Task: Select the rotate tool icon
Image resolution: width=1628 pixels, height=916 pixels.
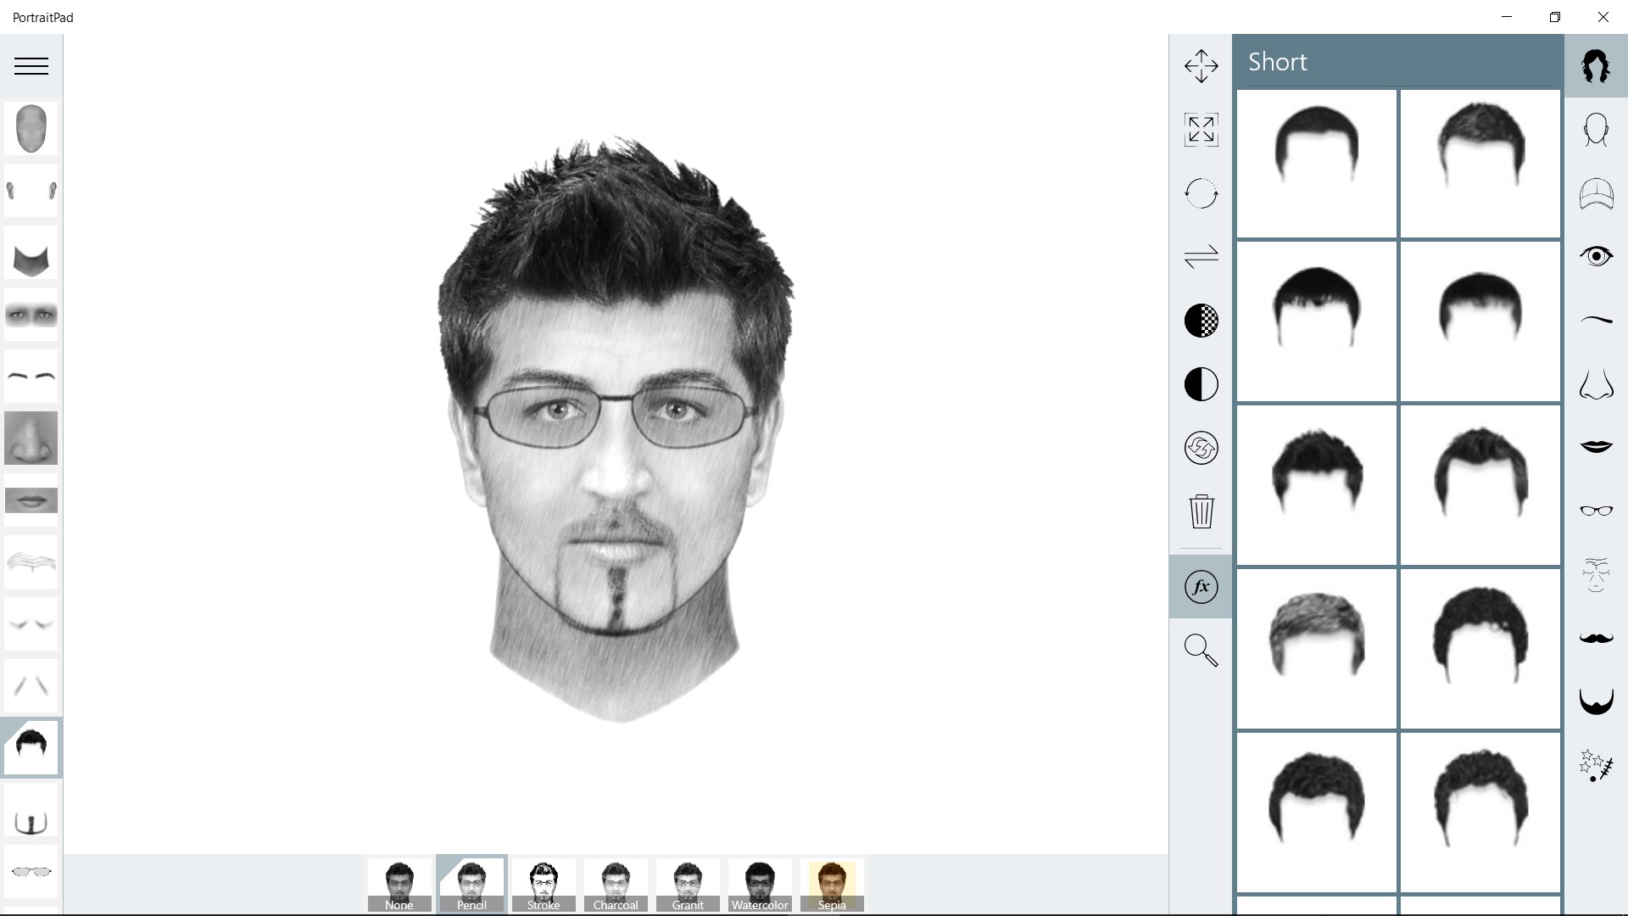Action: click(x=1201, y=193)
